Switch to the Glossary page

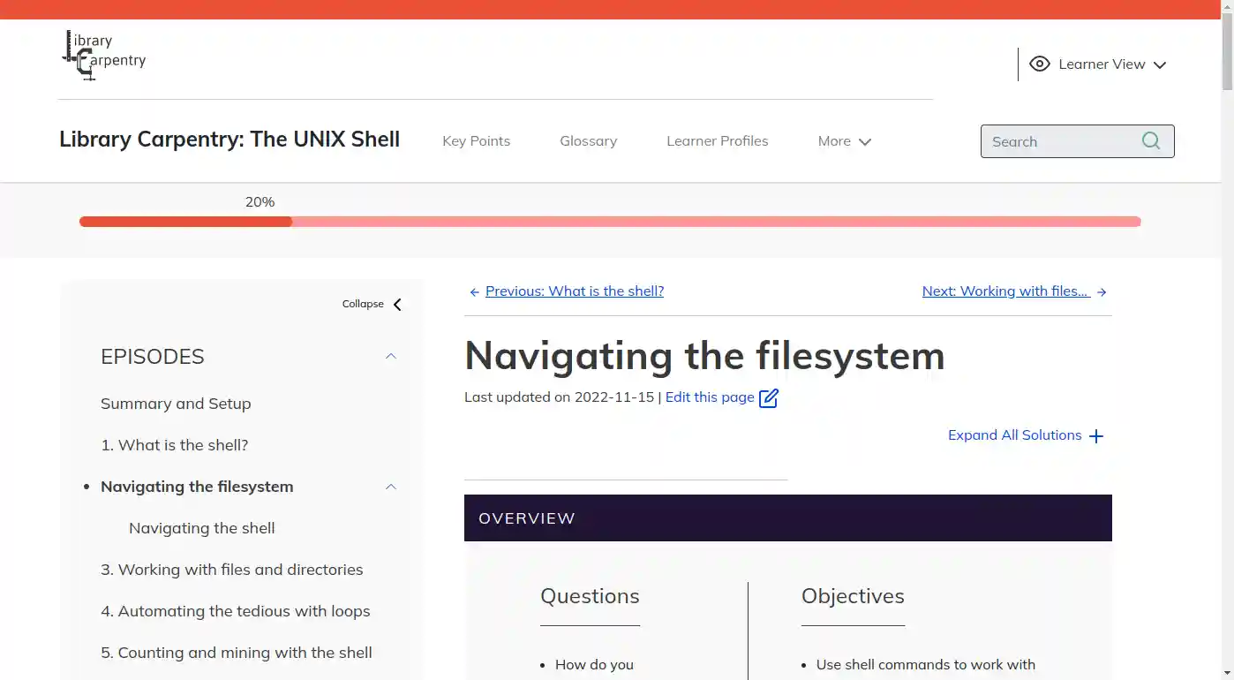click(588, 140)
